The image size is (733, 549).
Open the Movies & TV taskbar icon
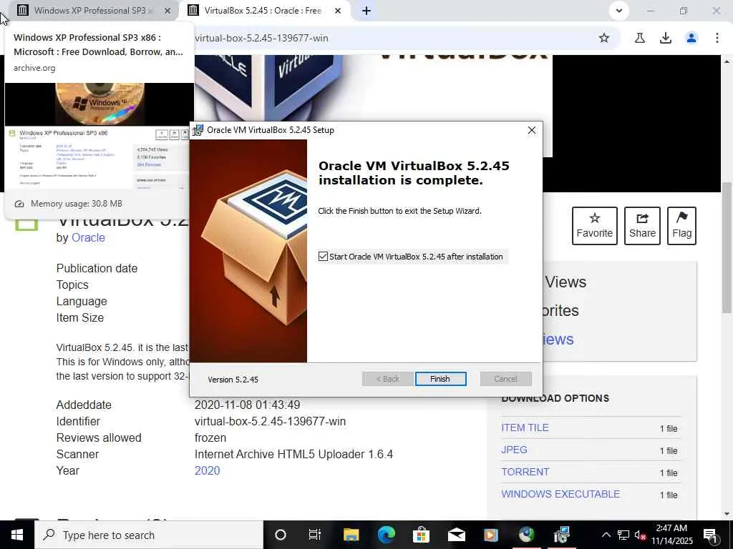click(x=491, y=535)
